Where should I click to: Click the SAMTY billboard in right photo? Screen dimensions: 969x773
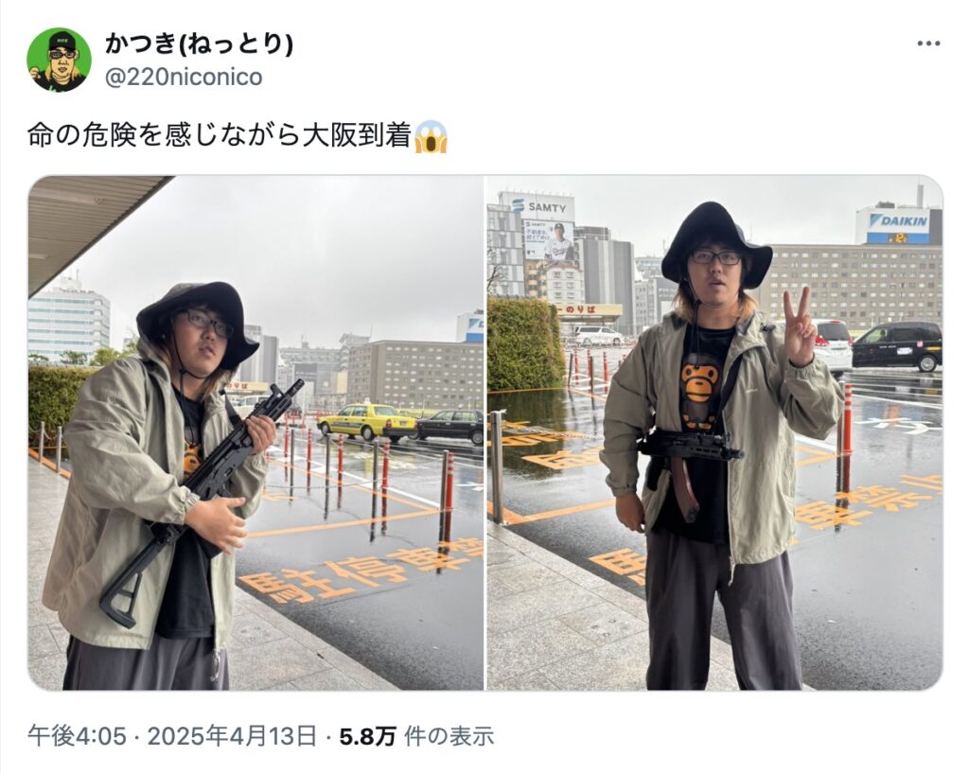coord(538,207)
